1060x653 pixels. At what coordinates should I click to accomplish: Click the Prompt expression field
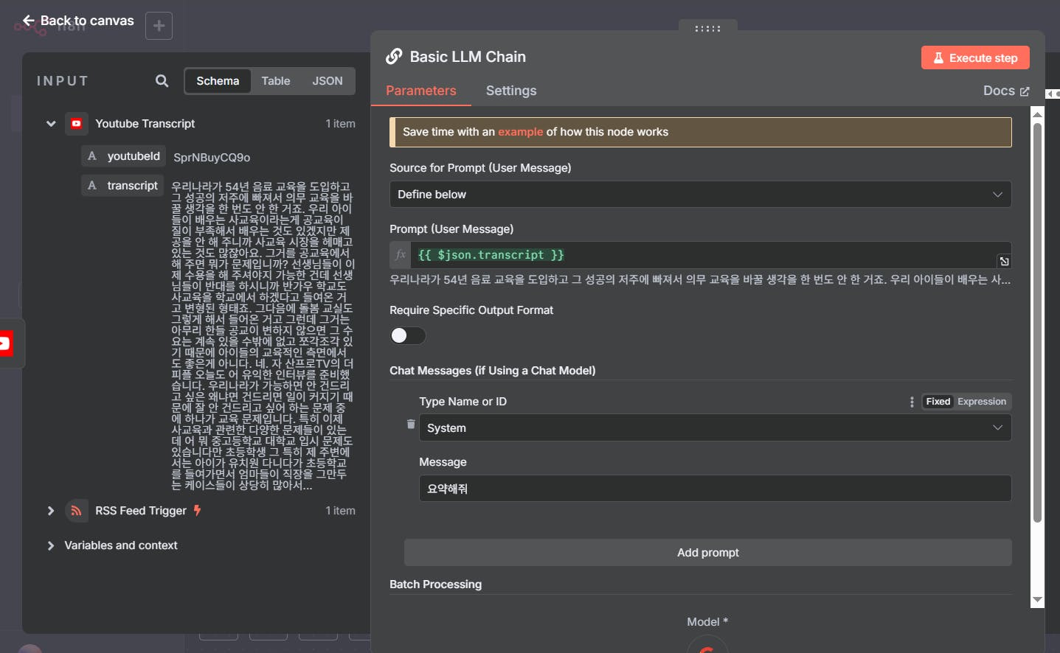700,255
